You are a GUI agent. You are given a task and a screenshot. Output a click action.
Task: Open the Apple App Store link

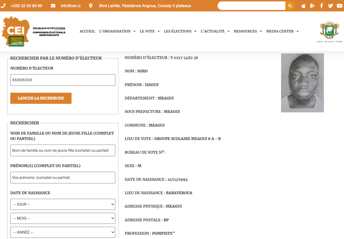pyautogui.click(x=303, y=5)
